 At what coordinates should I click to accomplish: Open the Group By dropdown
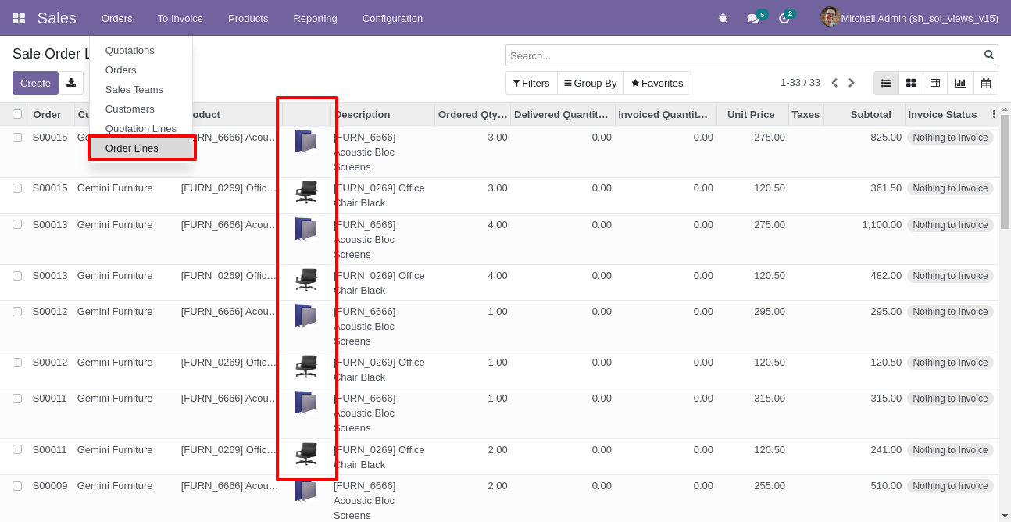591,83
